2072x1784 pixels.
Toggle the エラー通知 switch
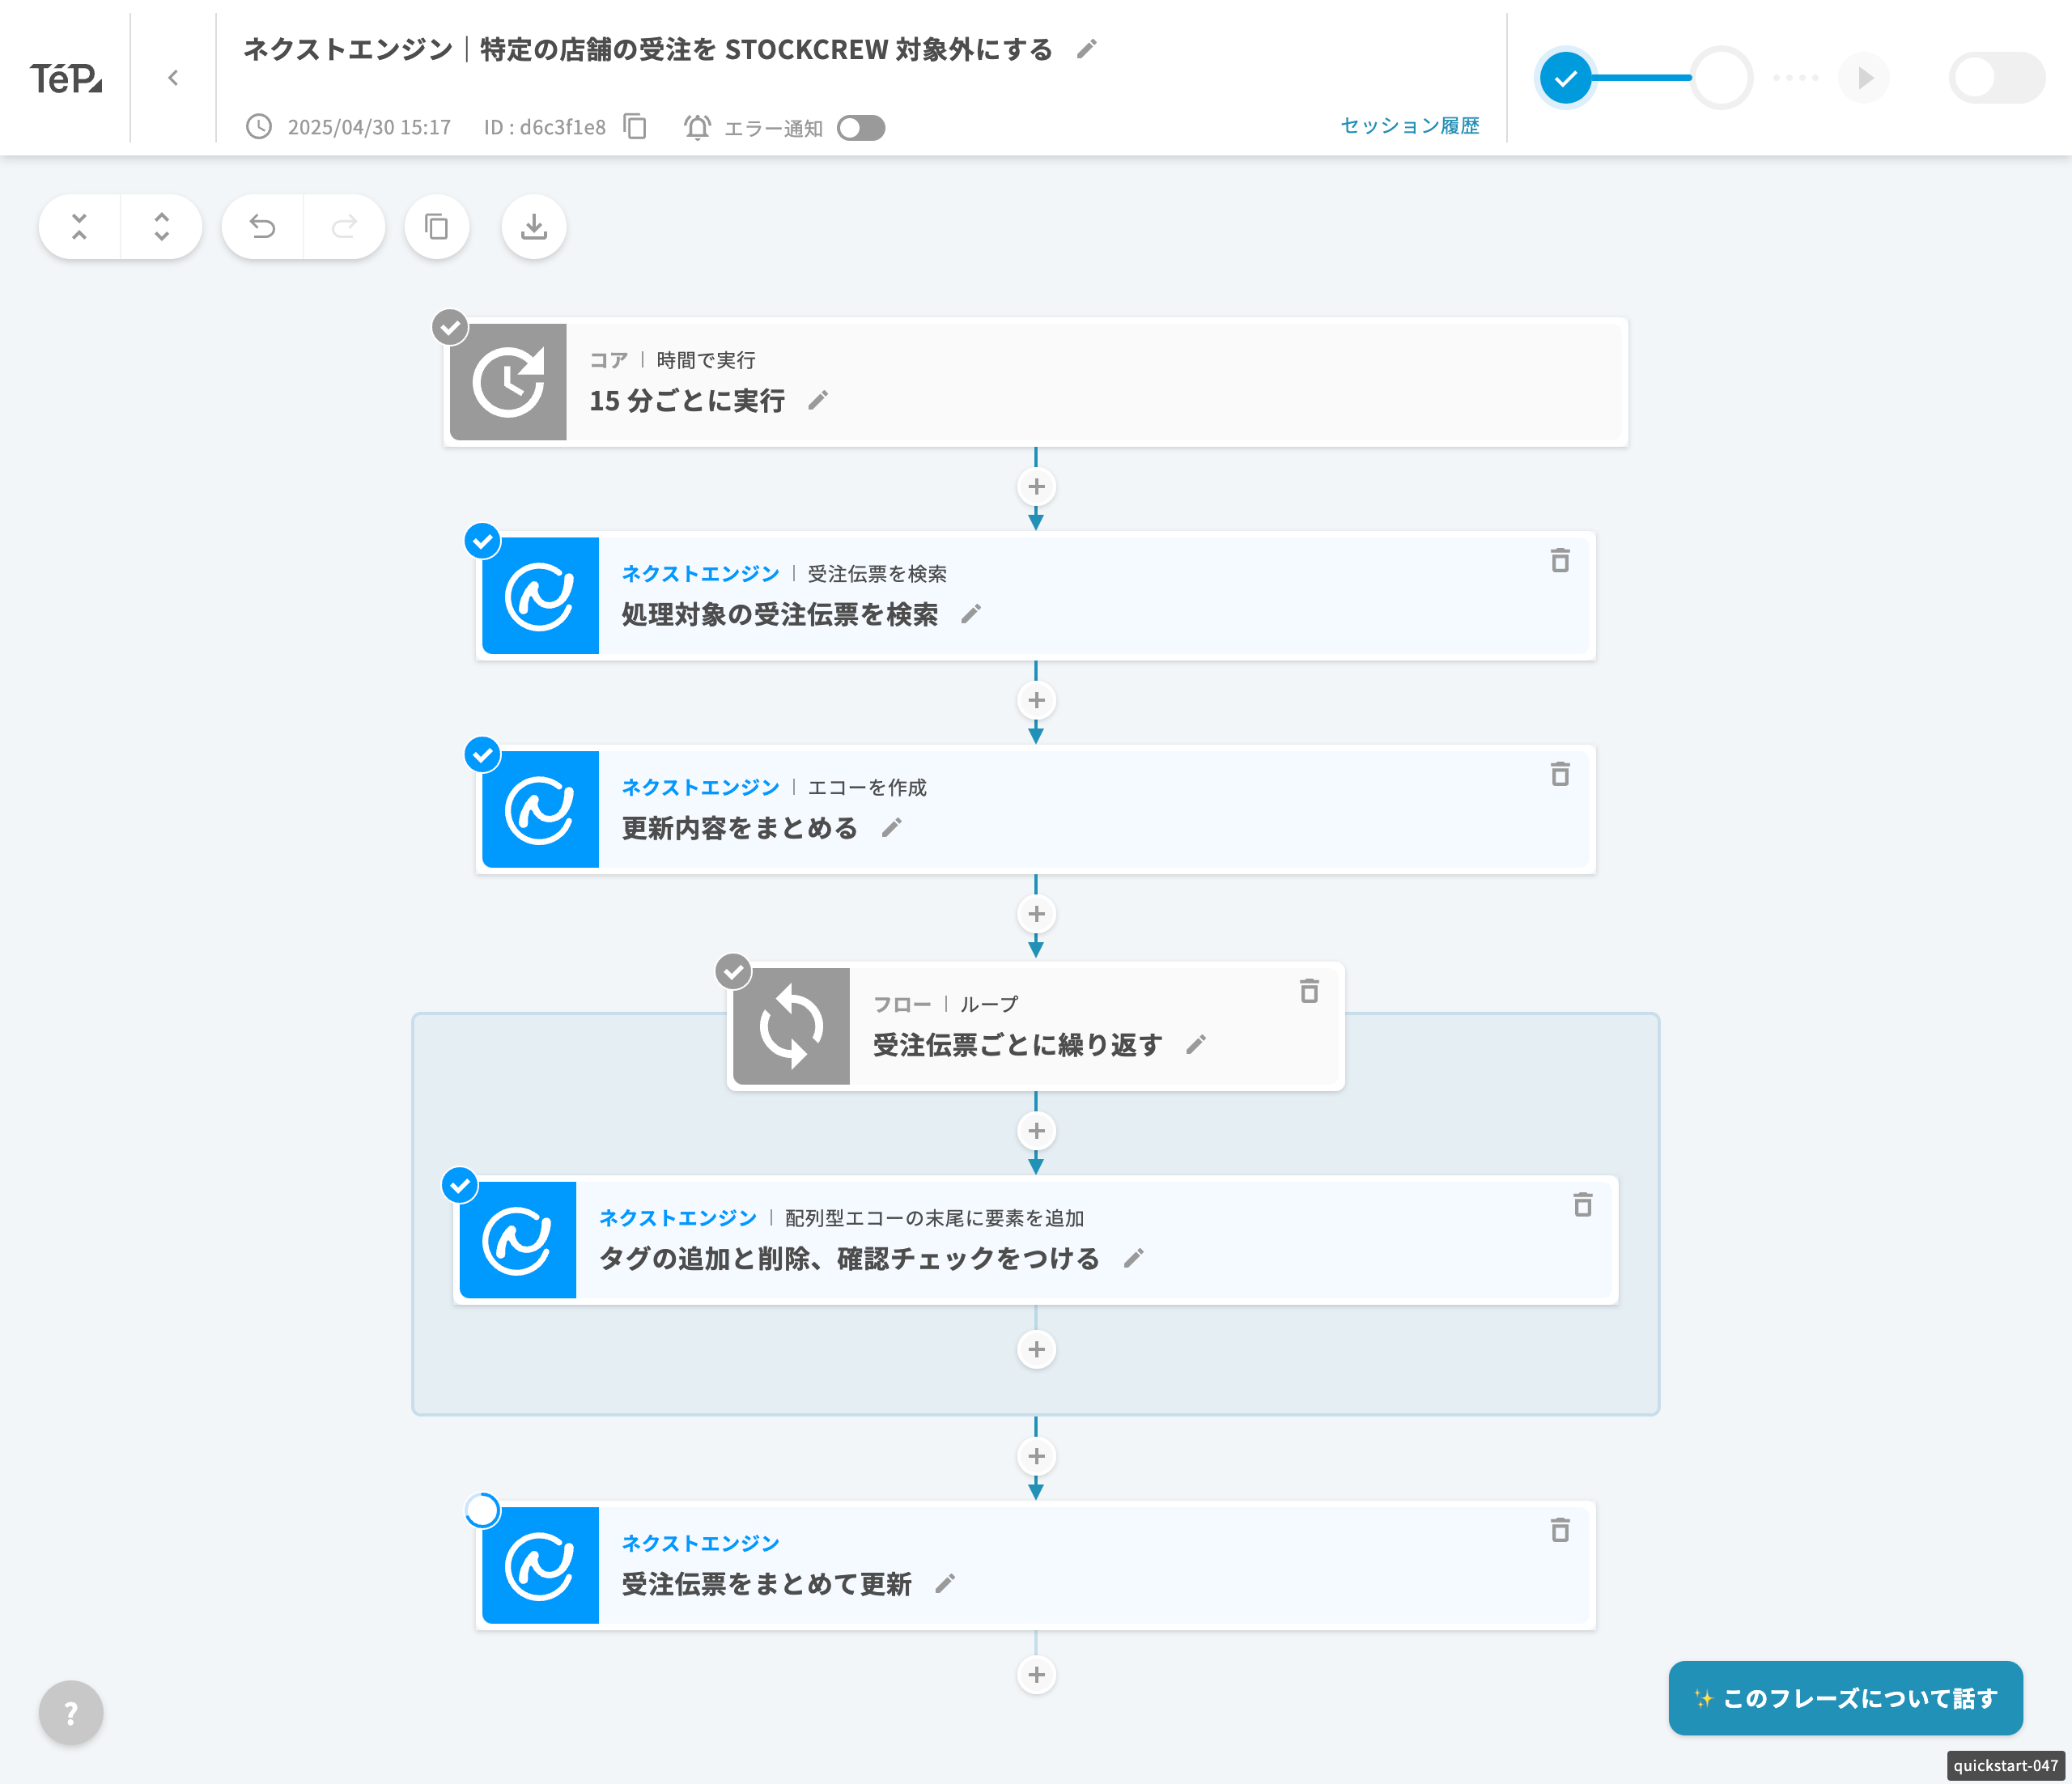pyautogui.click(x=861, y=127)
